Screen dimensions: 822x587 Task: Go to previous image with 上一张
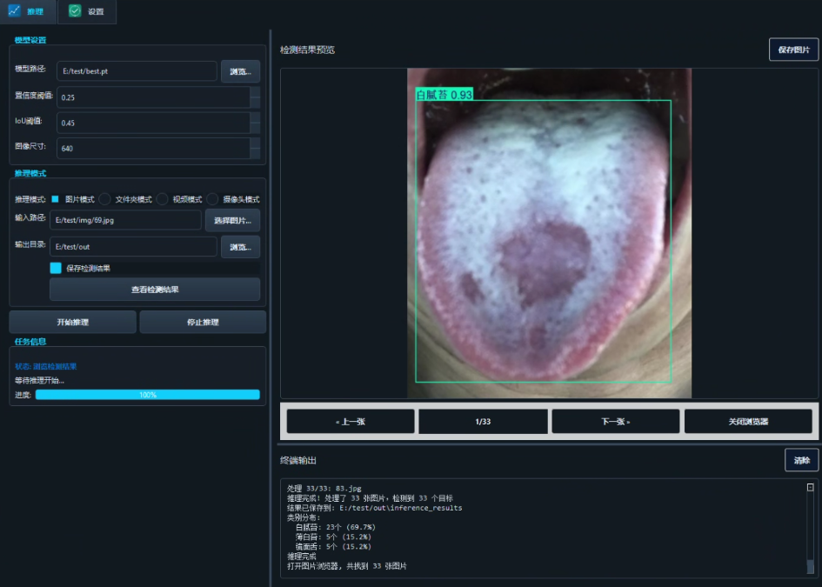click(x=351, y=422)
